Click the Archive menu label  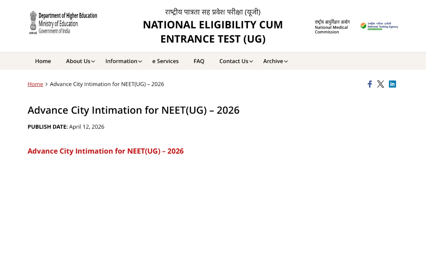point(273,61)
